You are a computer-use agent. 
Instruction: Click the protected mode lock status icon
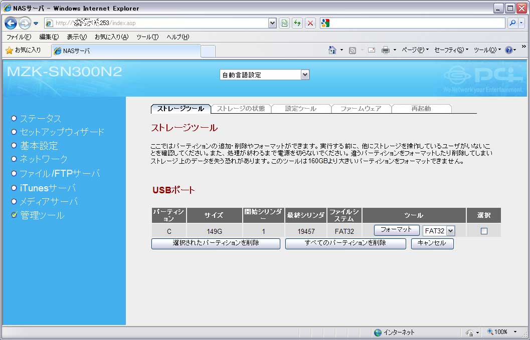pyautogui.click(x=469, y=333)
